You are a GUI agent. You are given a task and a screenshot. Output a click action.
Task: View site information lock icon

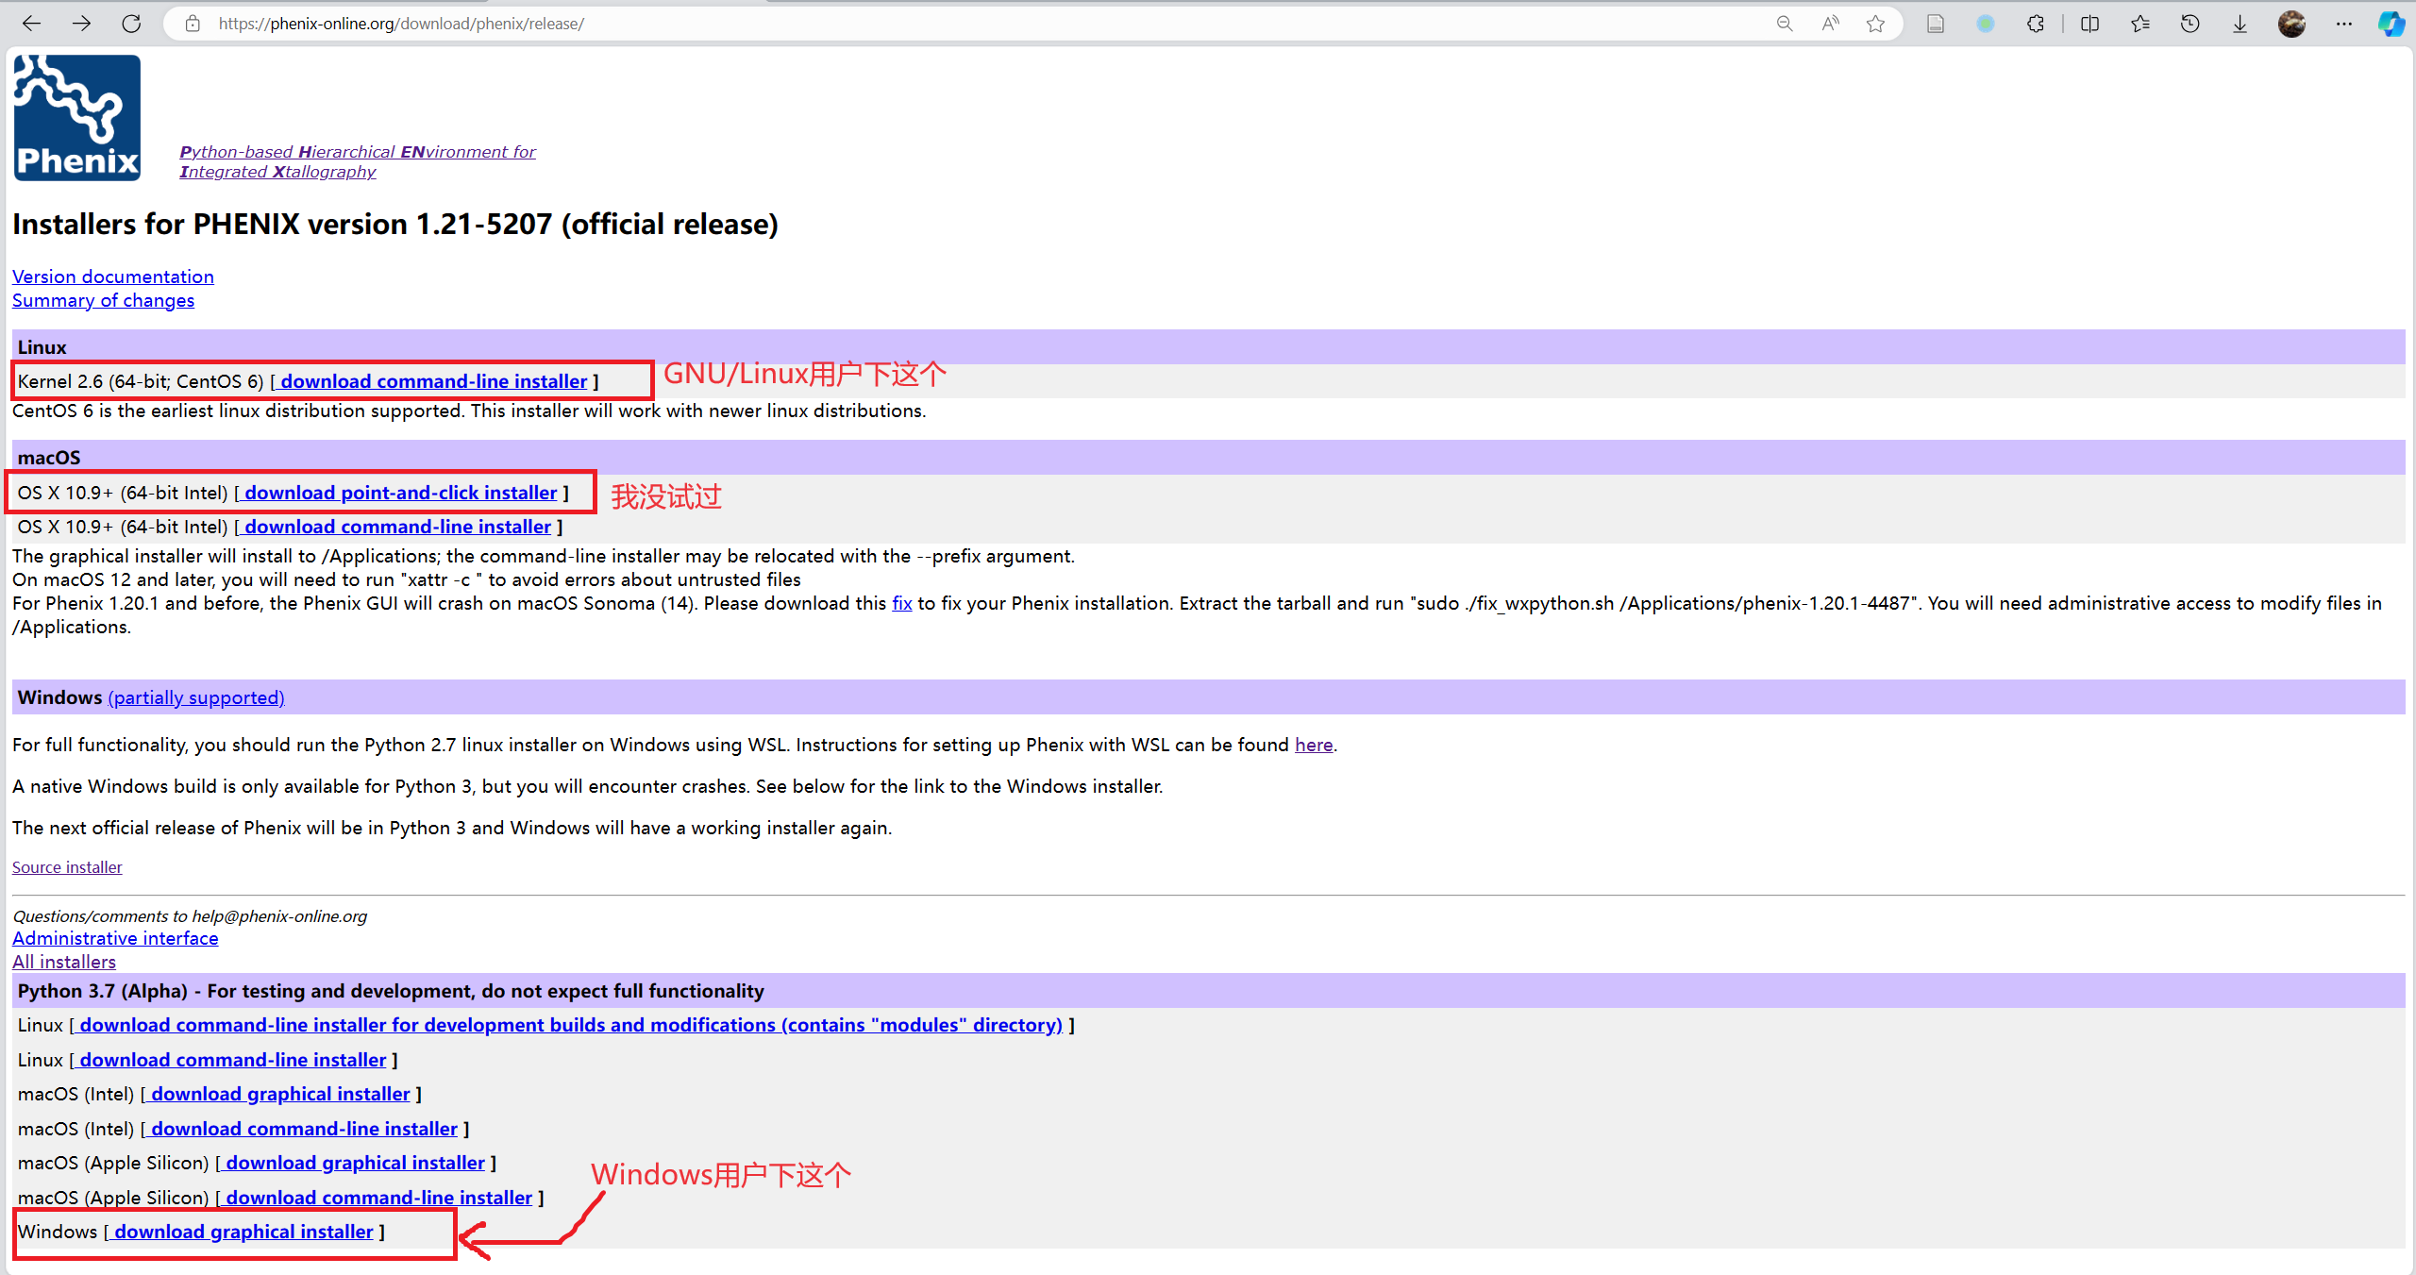(193, 24)
